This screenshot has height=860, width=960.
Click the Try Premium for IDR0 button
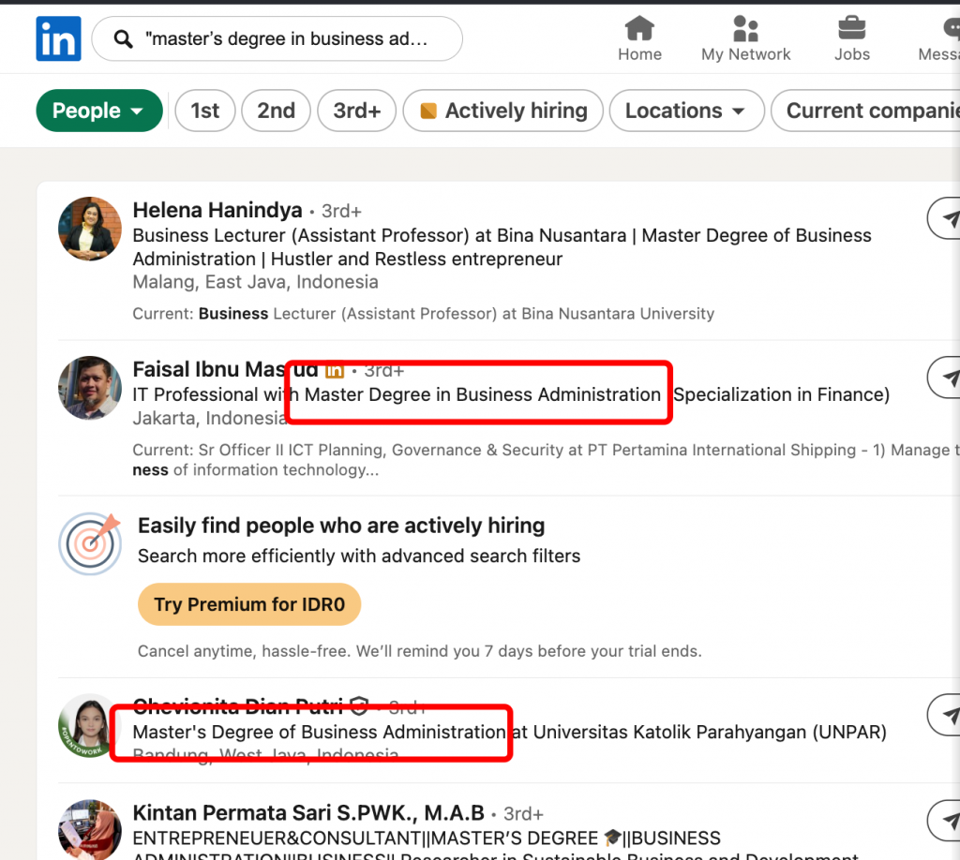249,604
